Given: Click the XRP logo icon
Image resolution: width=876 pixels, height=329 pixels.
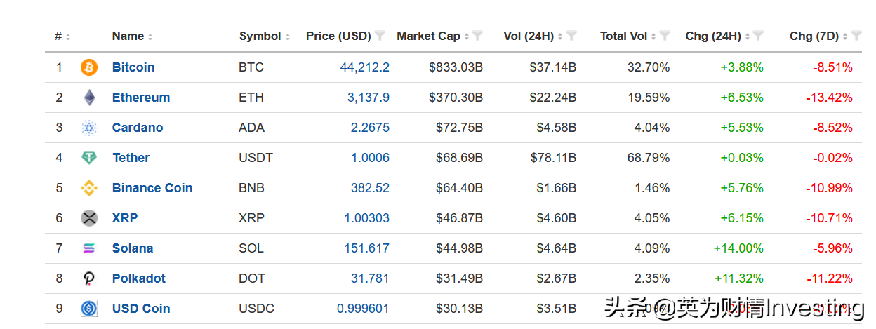Looking at the screenshot, I should (x=89, y=218).
